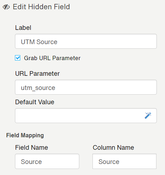Click the Source value under Field Name
Viewport: 165px width, 175px height.
pos(31,162)
